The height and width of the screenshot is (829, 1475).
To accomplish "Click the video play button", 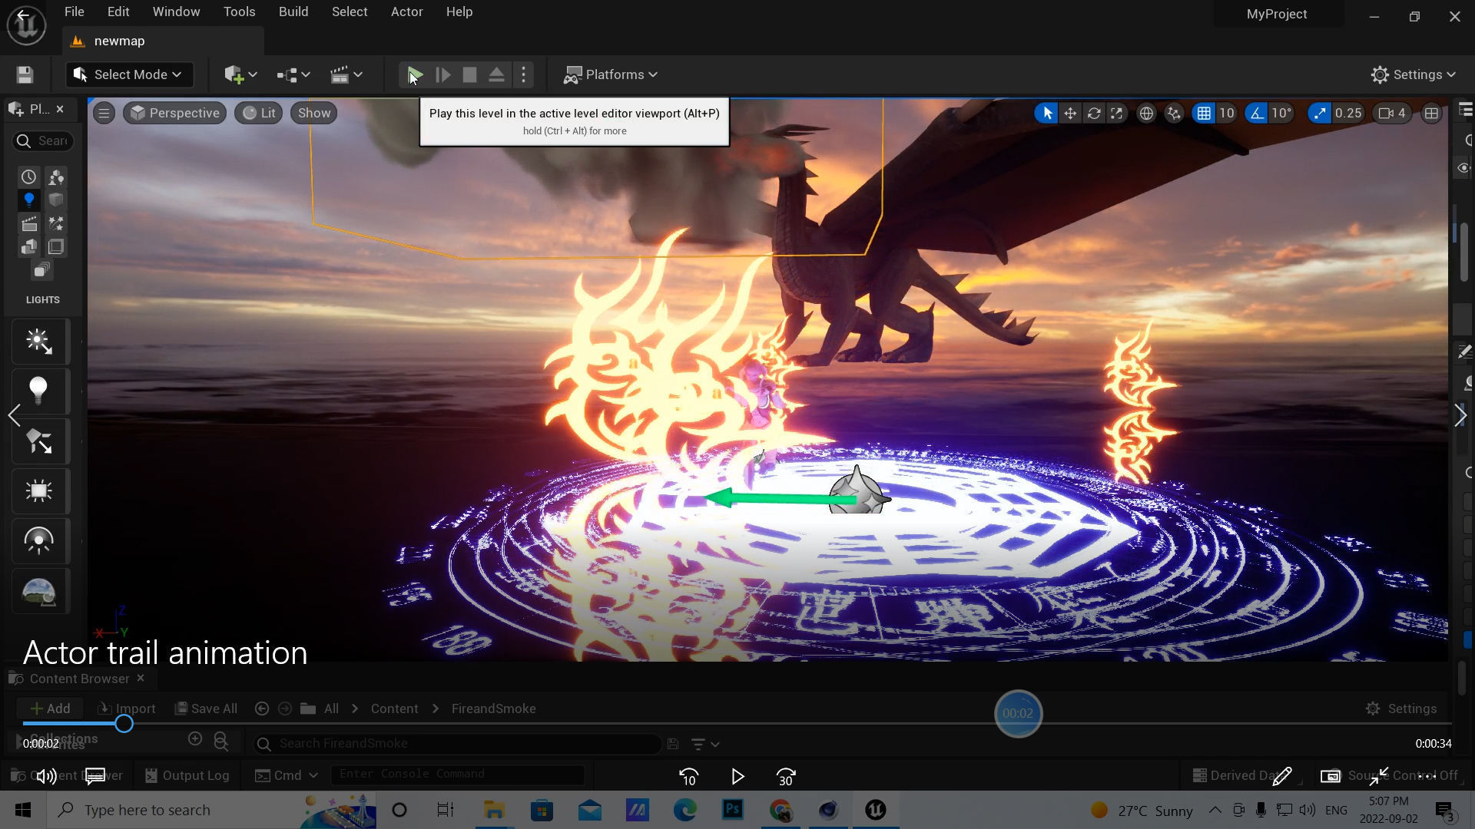I will (x=737, y=777).
